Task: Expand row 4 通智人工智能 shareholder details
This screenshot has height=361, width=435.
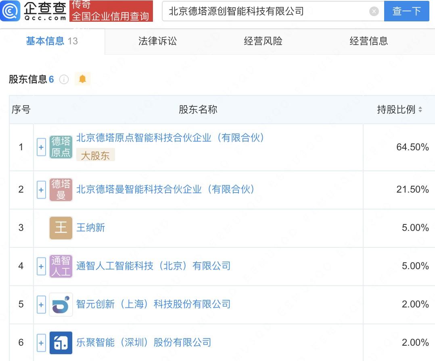Action: (x=41, y=266)
